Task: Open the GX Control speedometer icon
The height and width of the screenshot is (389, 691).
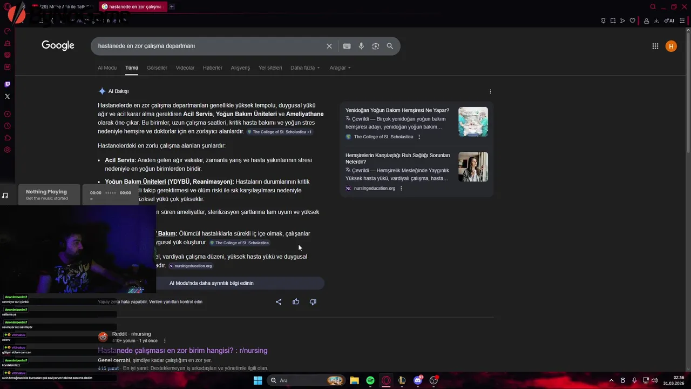Action: click(x=7, y=31)
